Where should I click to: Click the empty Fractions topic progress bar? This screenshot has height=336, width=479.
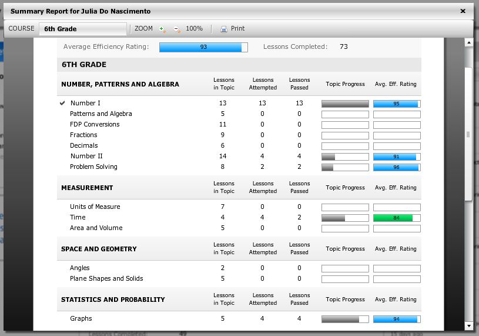click(x=345, y=135)
